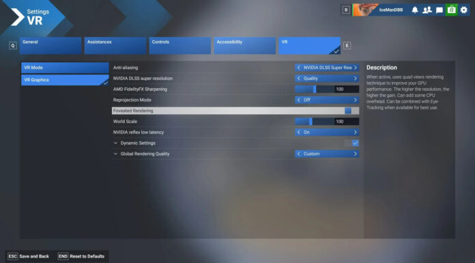Open the chat messages icon

pyautogui.click(x=440, y=10)
